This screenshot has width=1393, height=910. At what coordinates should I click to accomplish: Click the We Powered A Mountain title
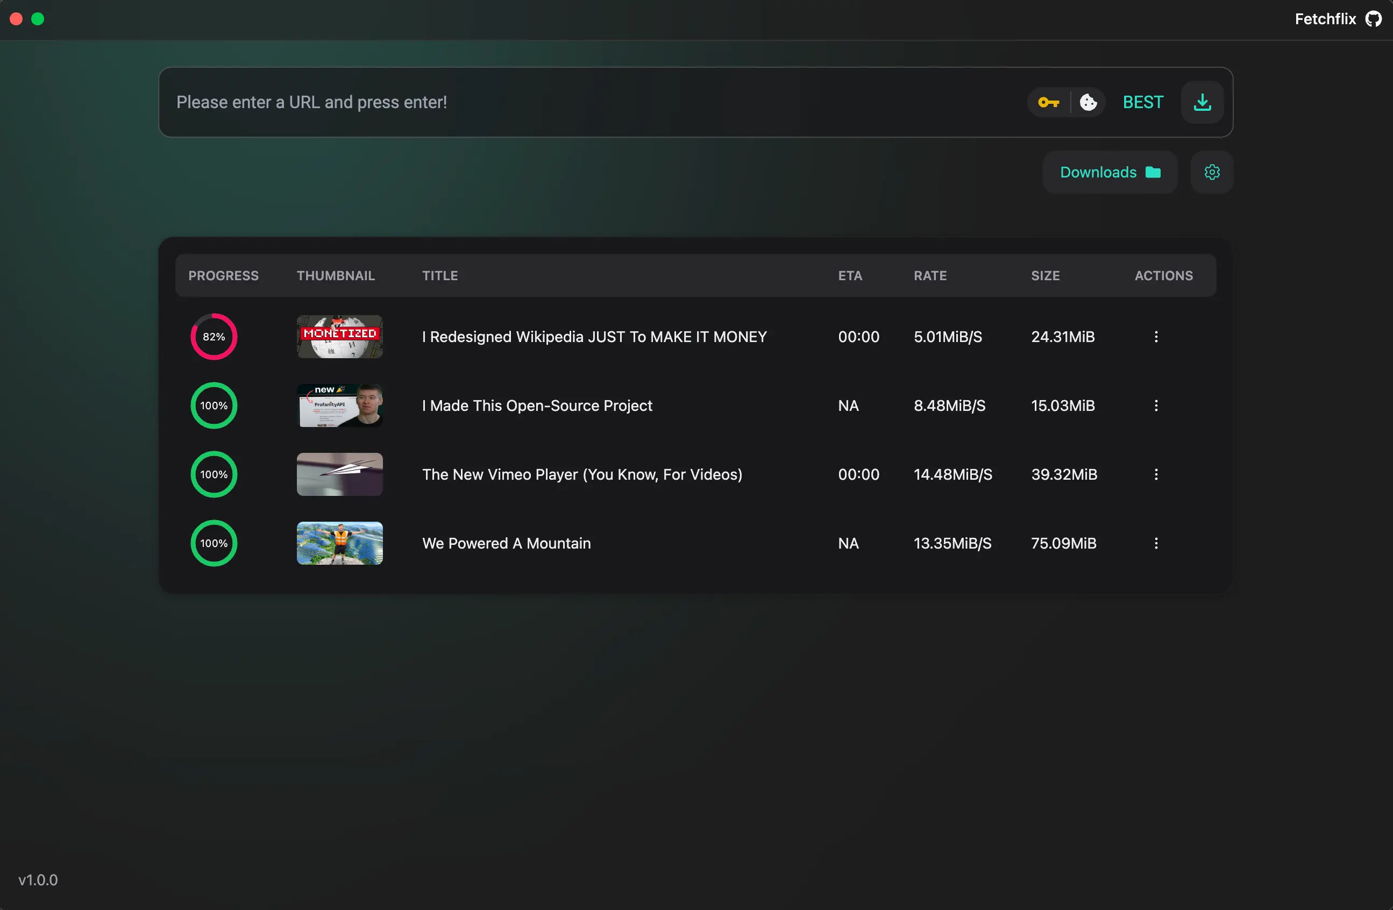[x=506, y=543]
